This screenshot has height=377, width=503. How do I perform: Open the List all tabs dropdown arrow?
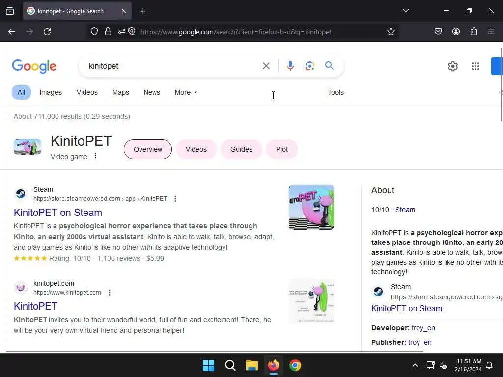(x=405, y=11)
